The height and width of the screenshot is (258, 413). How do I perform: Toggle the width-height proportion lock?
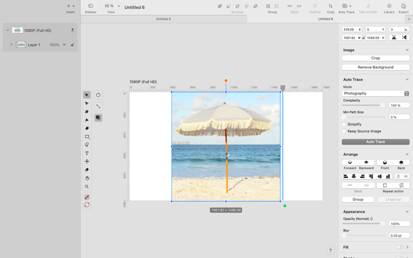pyautogui.click(x=364, y=38)
